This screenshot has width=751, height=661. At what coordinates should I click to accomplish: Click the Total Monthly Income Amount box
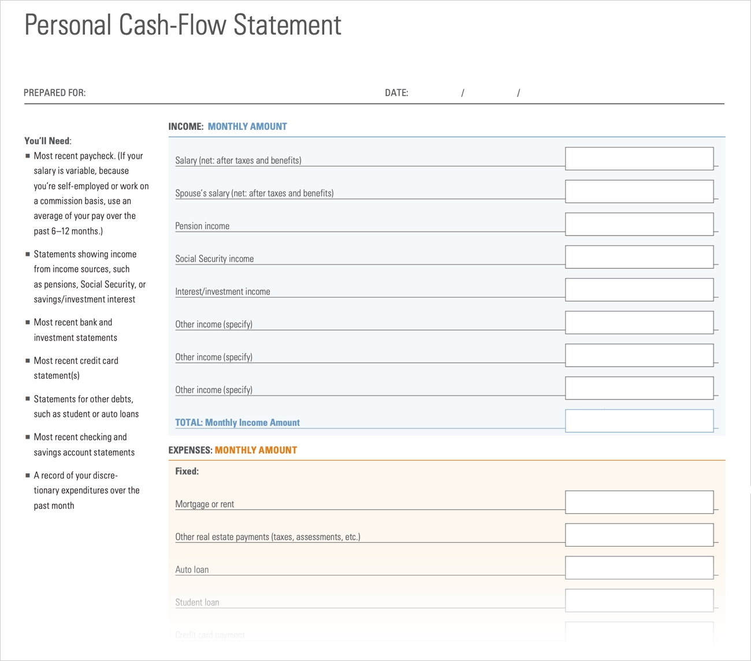(x=639, y=421)
